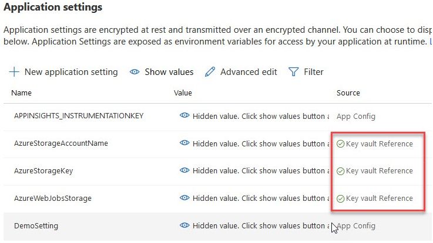Click the Advanced edit label

(x=249, y=72)
